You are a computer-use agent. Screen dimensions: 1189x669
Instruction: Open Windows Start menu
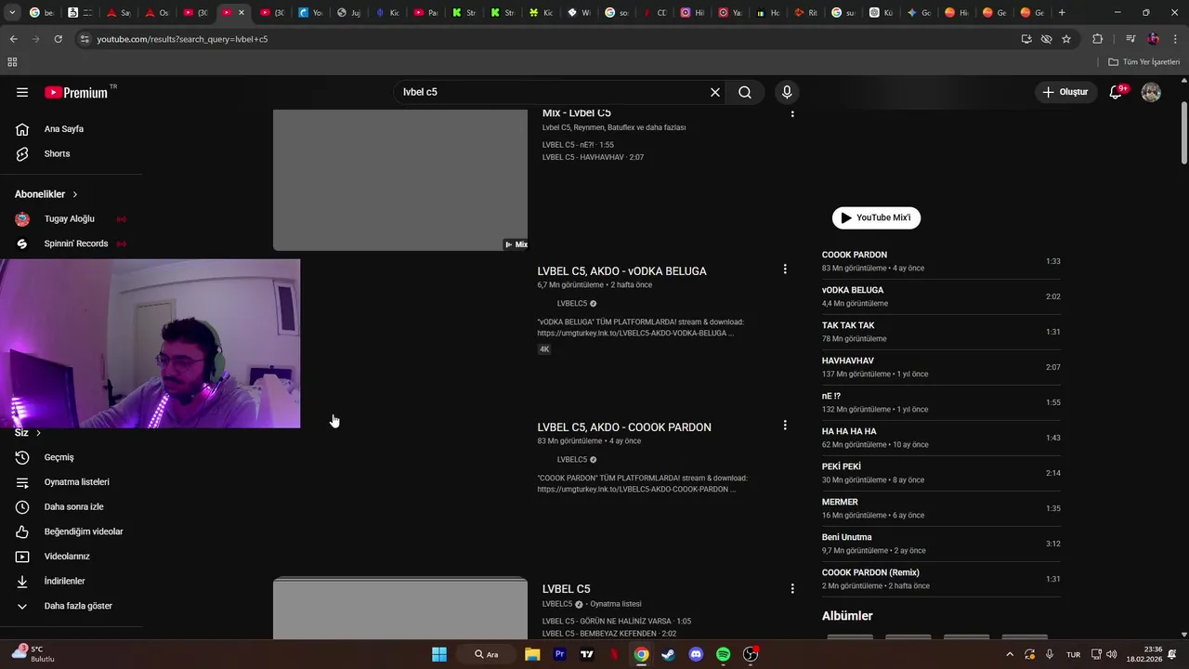pyautogui.click(x=439, y=654)
